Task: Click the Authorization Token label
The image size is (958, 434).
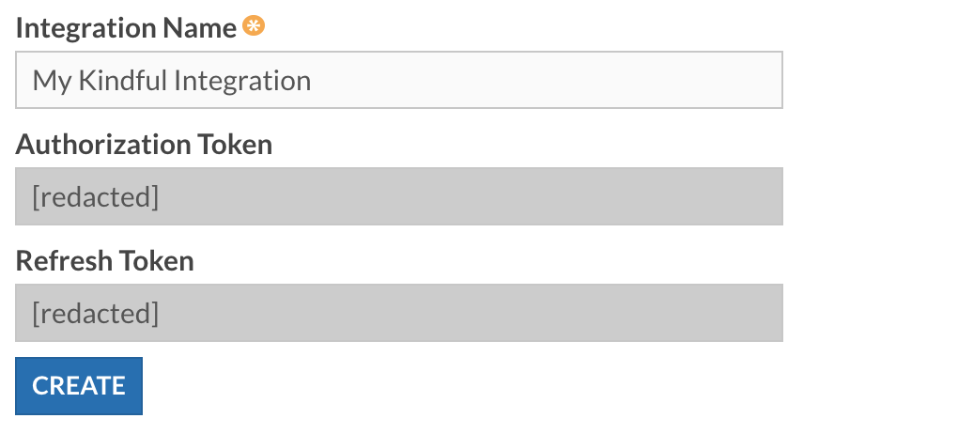Action: click(x=144, y=145)
